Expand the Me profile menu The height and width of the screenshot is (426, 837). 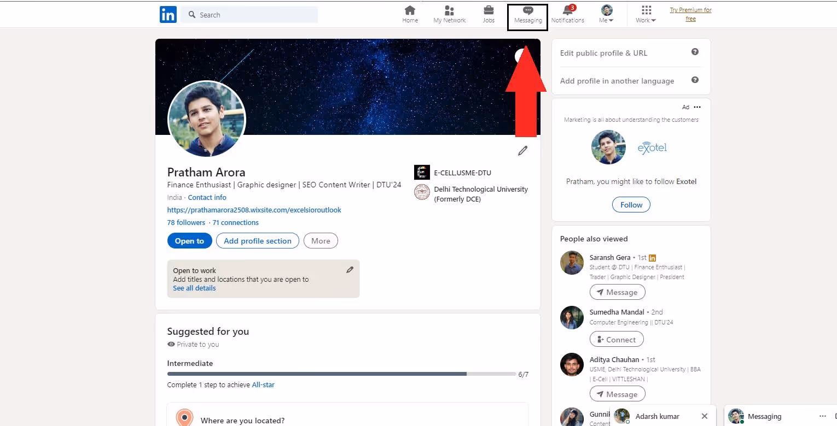click(606, 15)
